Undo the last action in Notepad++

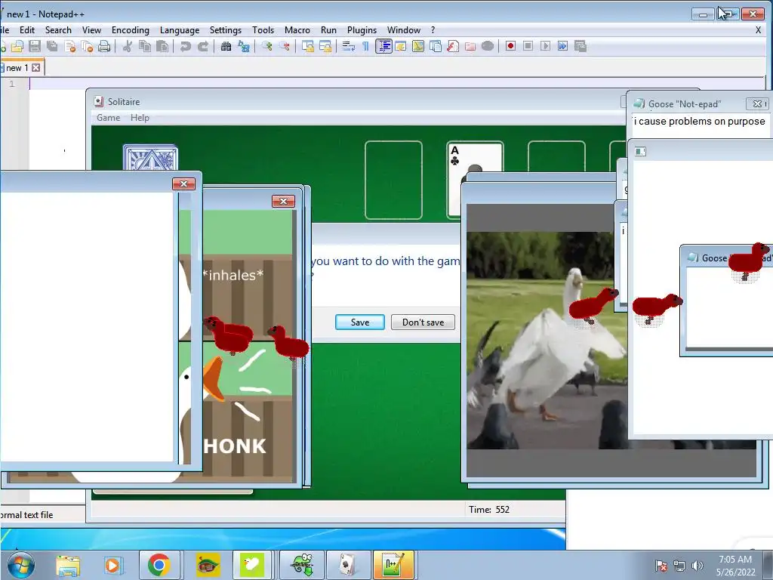pyautogui.click(x=186, y=46)
